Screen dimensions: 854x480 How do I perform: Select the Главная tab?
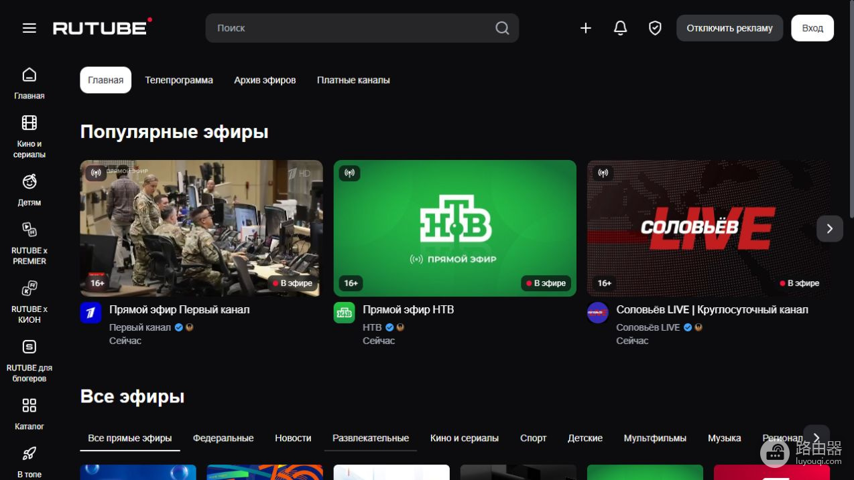coord(106,80)
